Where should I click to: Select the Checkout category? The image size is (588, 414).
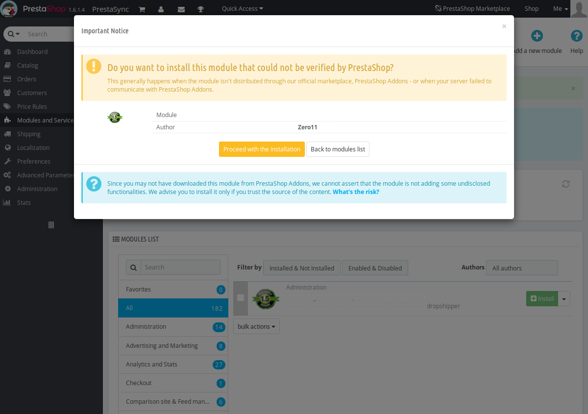click(173, 383)
